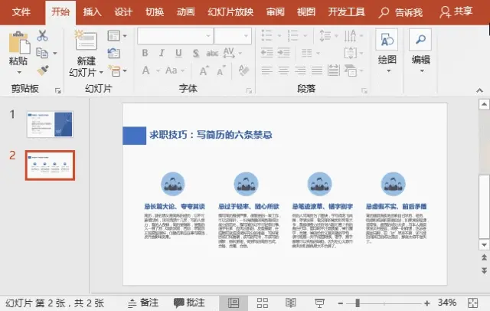Screen dimensions: 490x311
Task: Align text right
Action: 300,70
